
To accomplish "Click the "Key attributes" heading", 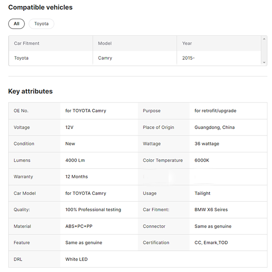I will 30,91.
